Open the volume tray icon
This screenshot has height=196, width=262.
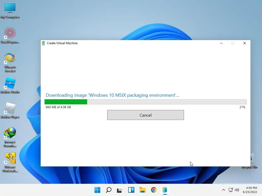click(x=237, y=190)
